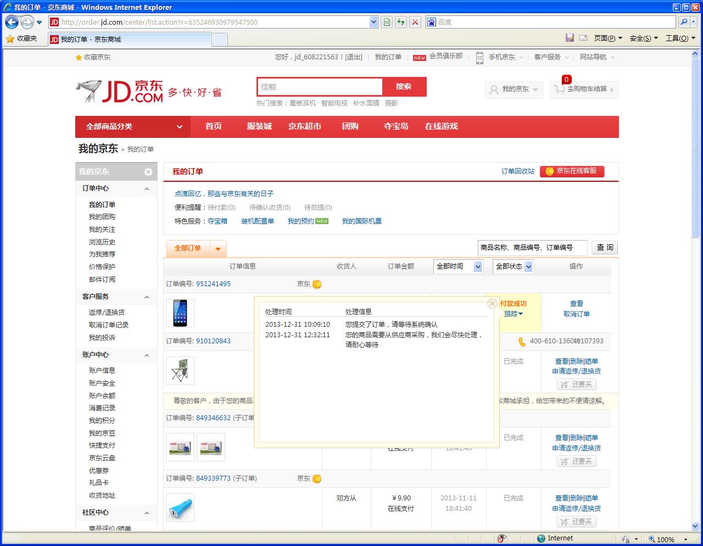The width and height of the screenshot is (703, 546).
Task: Collapse the 订单中心 sidebar section
Action: pyautogui.click(x=147, y=188)
